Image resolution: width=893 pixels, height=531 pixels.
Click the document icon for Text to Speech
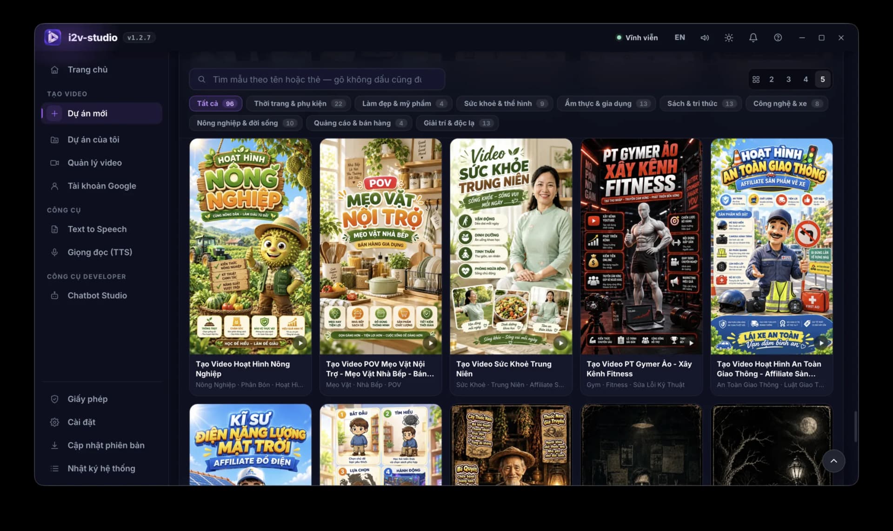tap(54, 229)
